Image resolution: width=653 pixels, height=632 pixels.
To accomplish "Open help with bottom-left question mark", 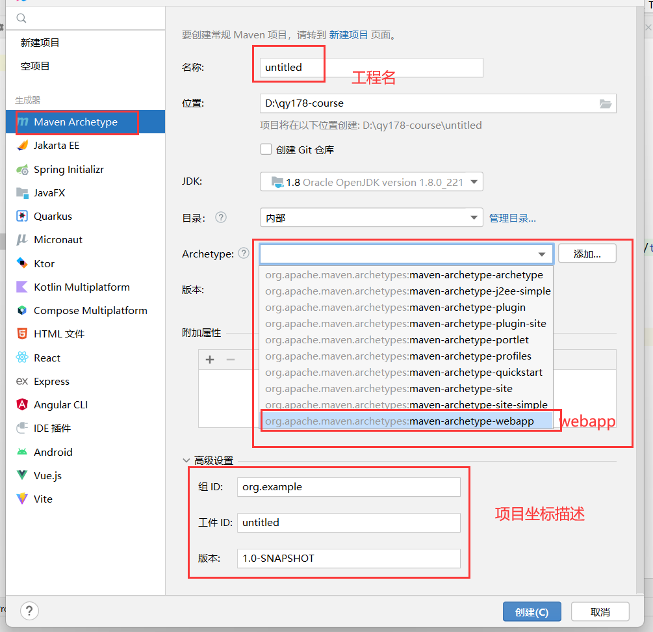I will pyautogui.click(x=29, y=611).
